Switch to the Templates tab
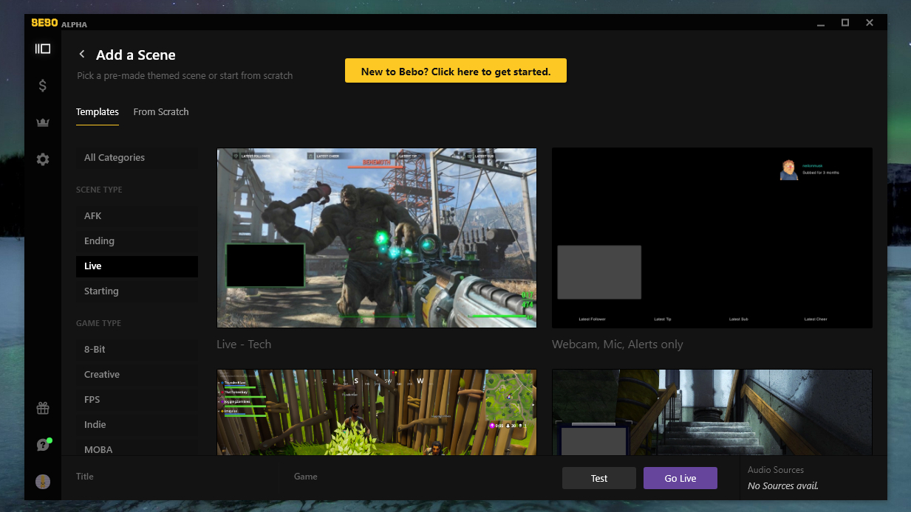Screen dimensions: 911x512 click(98, 112)
